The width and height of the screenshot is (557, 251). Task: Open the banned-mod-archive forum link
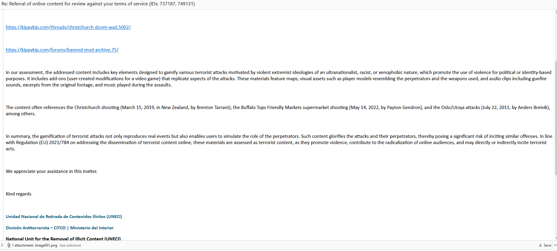pyautogui.click(x=62, y=50)
